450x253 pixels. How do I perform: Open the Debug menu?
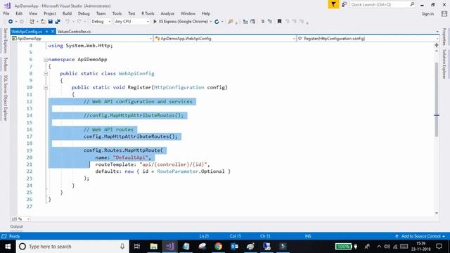click(x=84, y=13)
